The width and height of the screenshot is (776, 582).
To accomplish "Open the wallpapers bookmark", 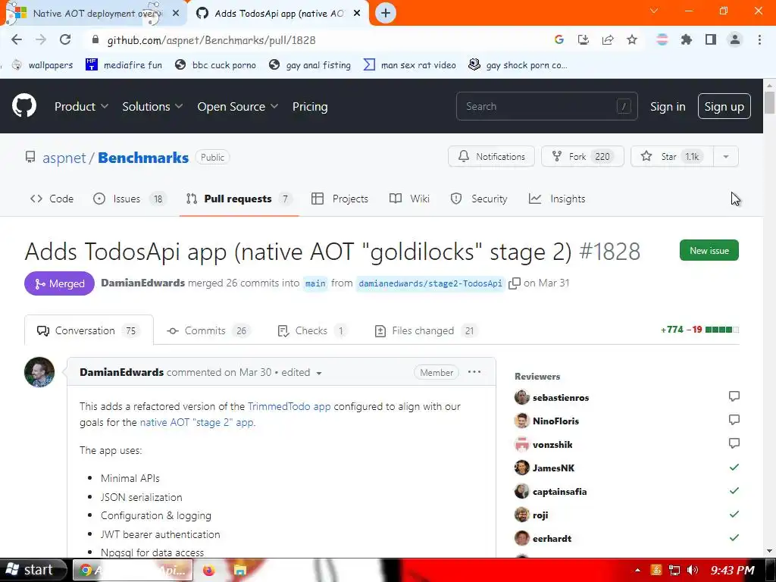I will [42, 65].
